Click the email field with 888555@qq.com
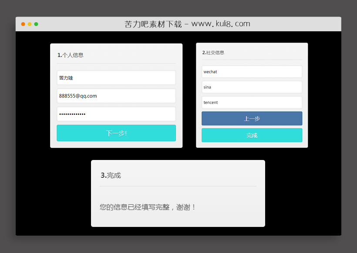The image size is (357, 253). (116, 96)
